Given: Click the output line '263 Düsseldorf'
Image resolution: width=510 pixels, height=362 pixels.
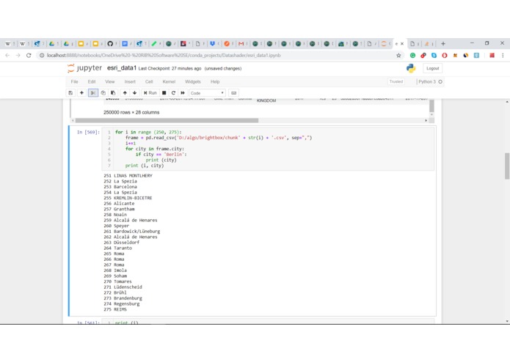Looking at the screenshot, I should pyautogui.click(x=122, y=243).
